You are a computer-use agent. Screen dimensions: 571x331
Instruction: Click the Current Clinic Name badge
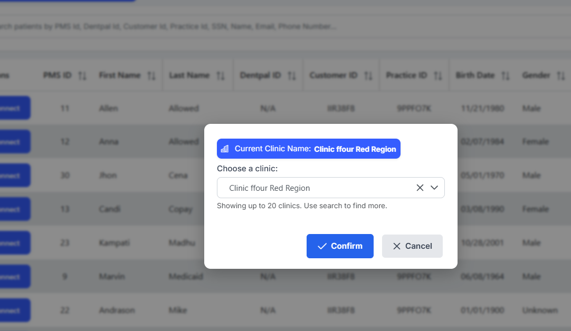309,149
